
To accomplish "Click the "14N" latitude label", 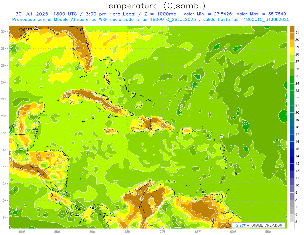I will 4,167.
